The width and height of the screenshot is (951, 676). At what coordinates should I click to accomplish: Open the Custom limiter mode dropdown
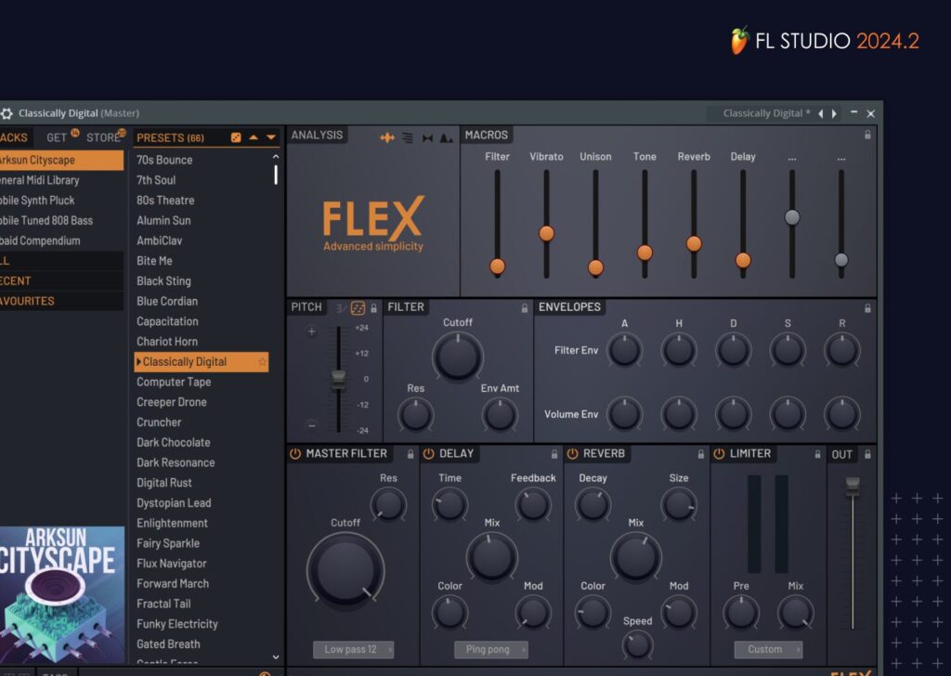[x=768, y=649]
